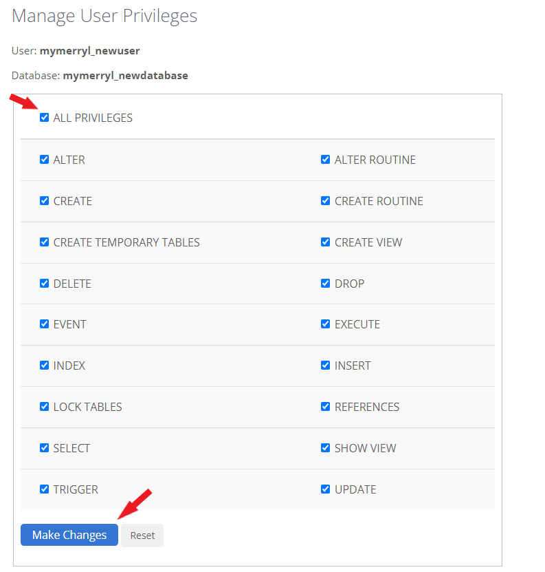Image resolution: width=545 pixels, height=572 pixels.
Task: Toggle the REFERENCES privilege checkbox
Action: tap(325, 406)
